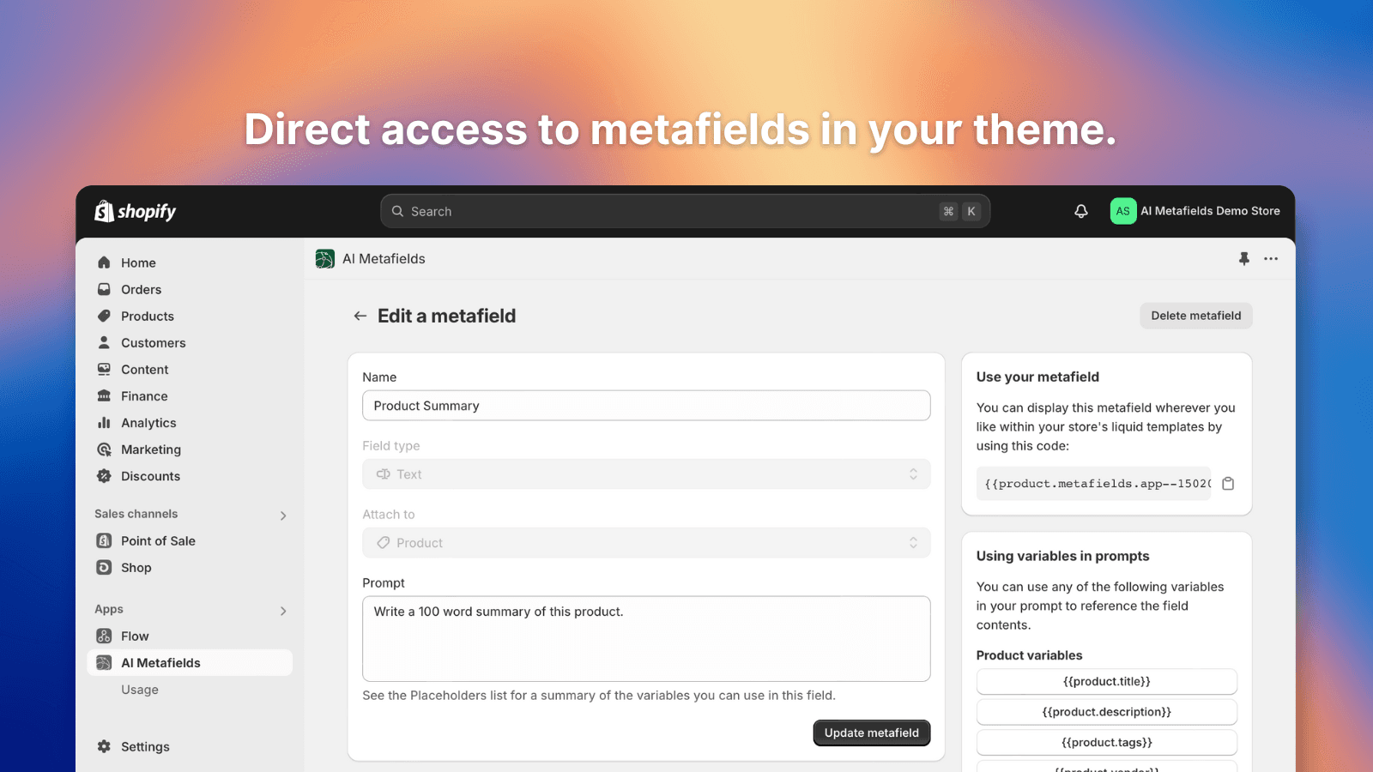Open the Discounts page
The width and height of the screenshot is (1373, 772).
point(150,476)
